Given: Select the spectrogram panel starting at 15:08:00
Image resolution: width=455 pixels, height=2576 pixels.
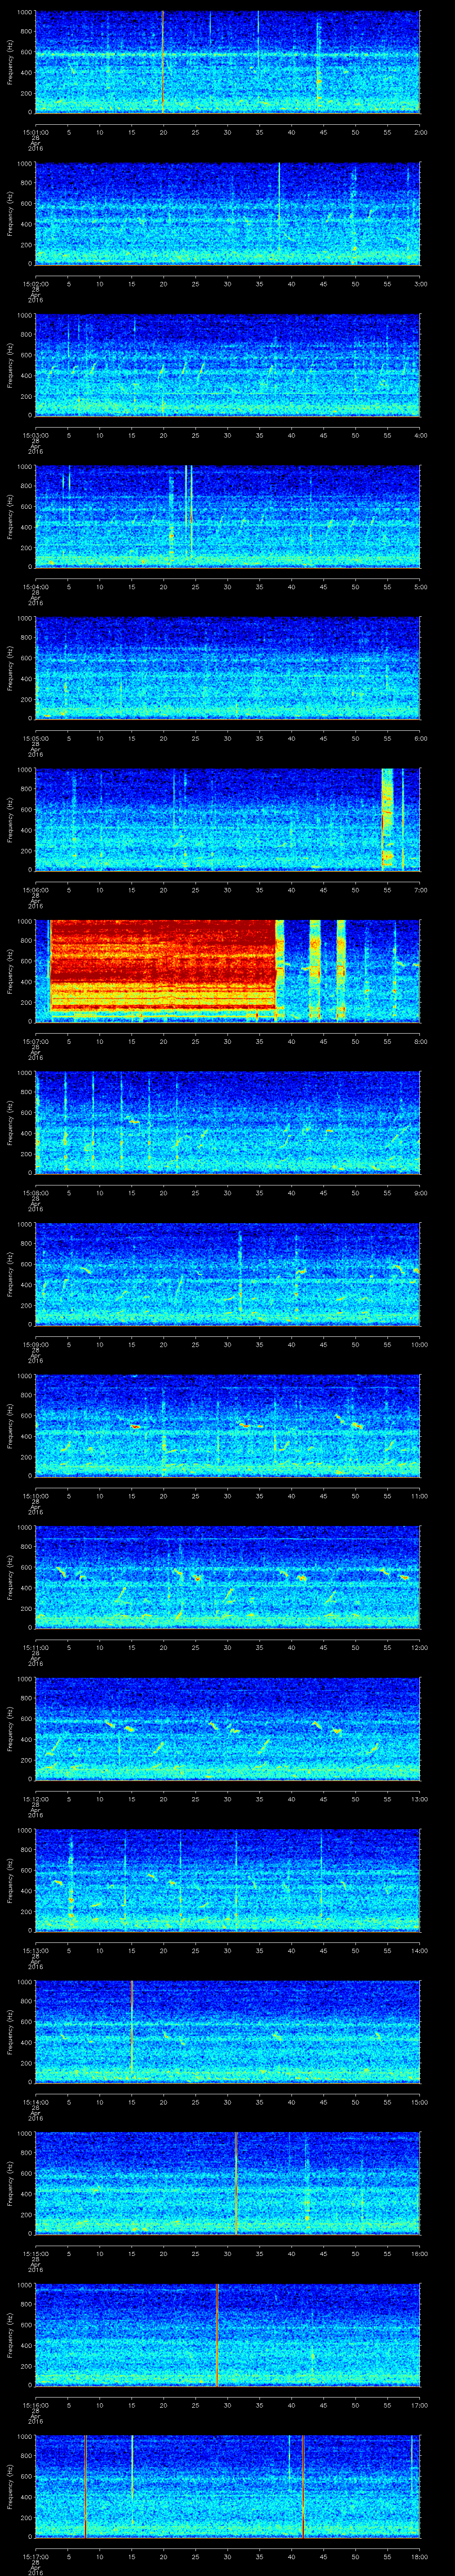Looking at the screenshot, I should point(228,1122).
